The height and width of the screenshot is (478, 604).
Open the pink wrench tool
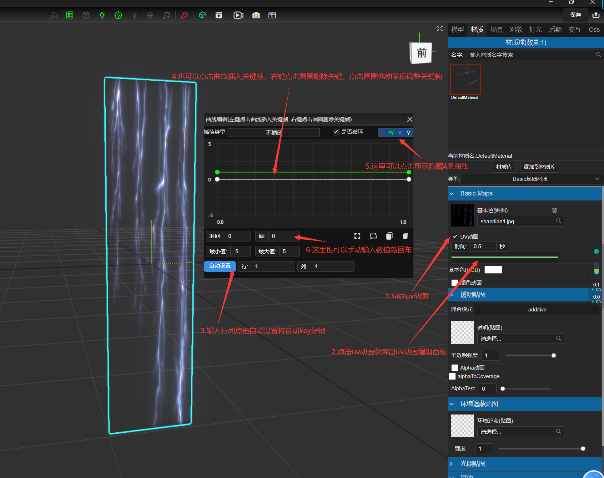click(185, 15)
